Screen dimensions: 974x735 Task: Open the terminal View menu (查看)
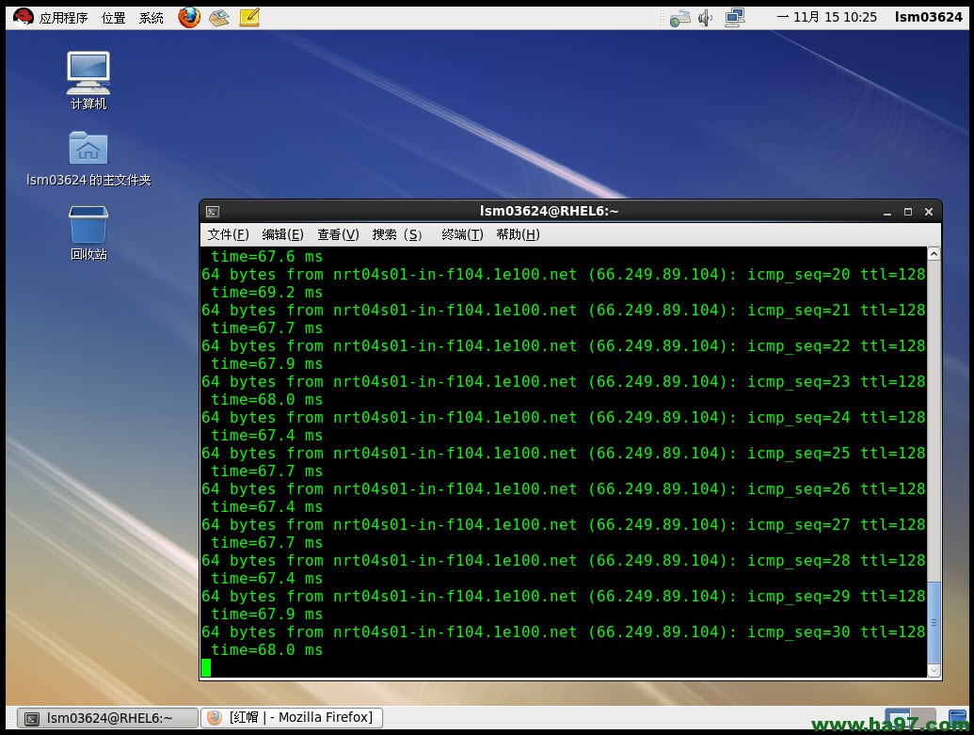point(338,234)
